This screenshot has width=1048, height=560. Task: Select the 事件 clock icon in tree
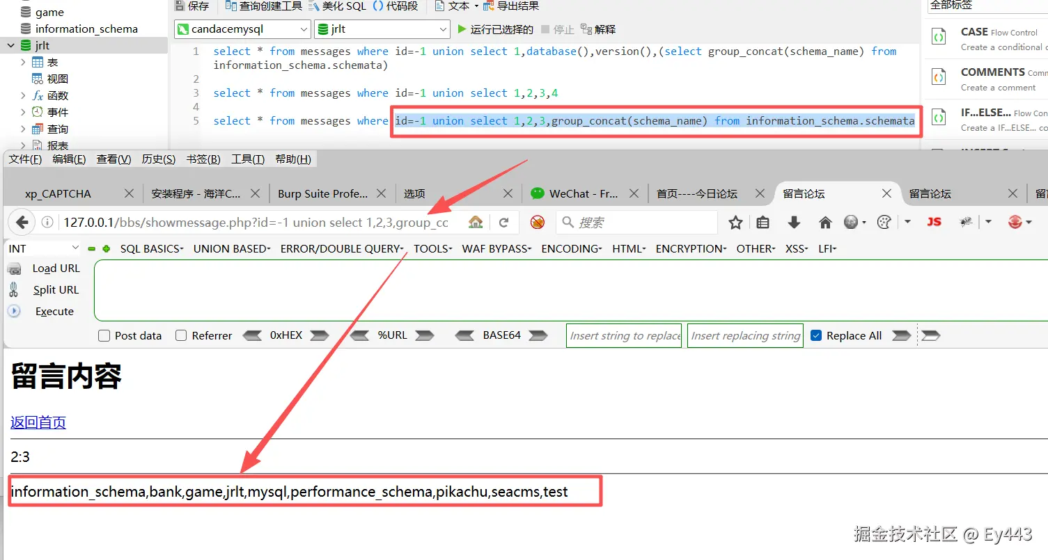38,112
